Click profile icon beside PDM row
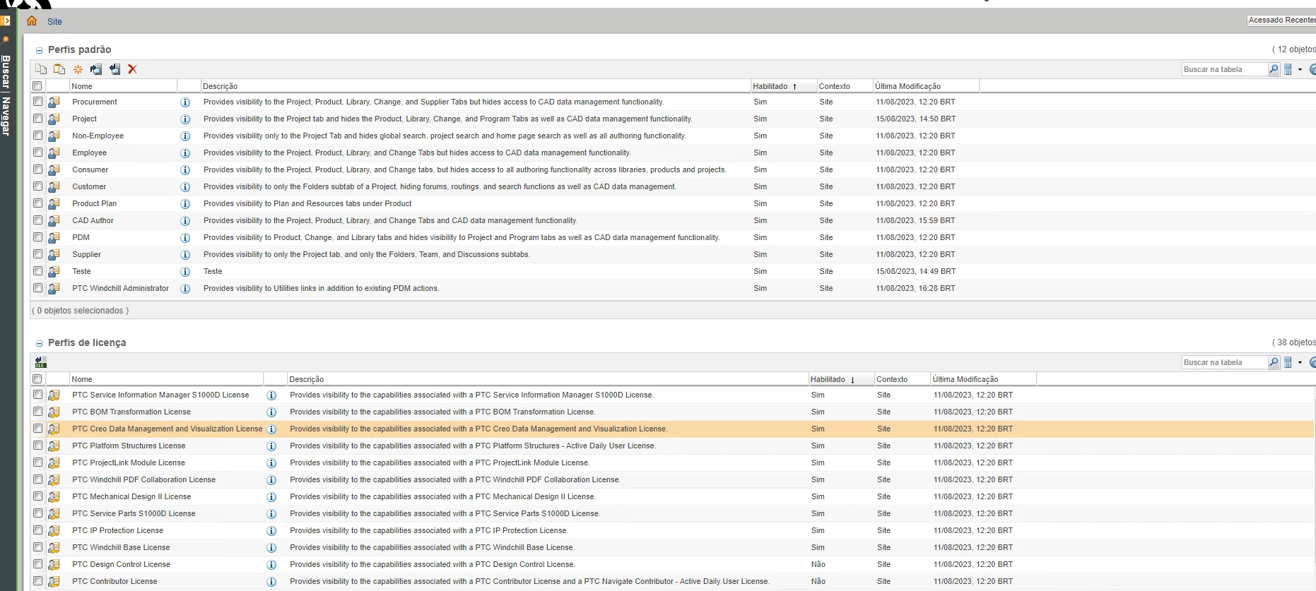1316x591 pixels. click(54, 238)
